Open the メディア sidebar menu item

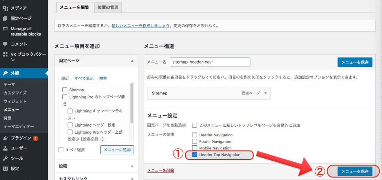pyautogui.click(x=24, y=8)
